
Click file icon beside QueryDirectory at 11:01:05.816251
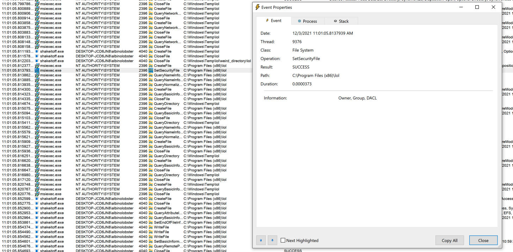[151, 156]
